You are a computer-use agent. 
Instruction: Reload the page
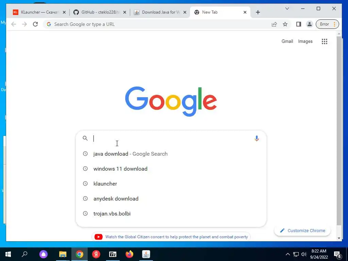(35, 24)
